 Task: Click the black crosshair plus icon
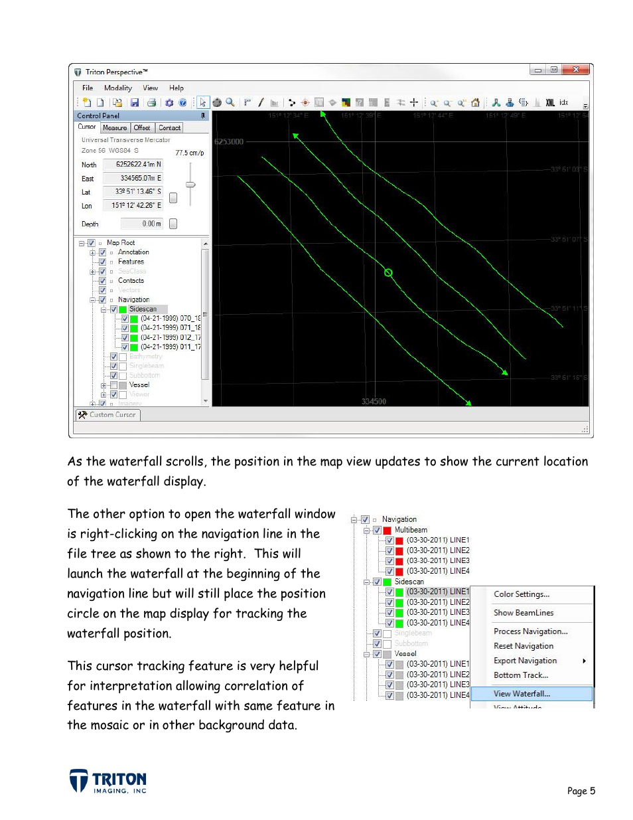point(414,102)
